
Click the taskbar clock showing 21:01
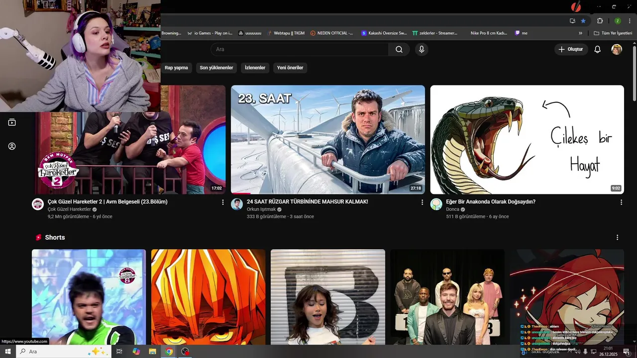point(608,352)
